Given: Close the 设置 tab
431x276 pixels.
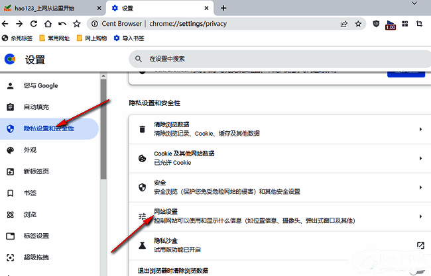Looking at the screenshot, I should (206, 8).
